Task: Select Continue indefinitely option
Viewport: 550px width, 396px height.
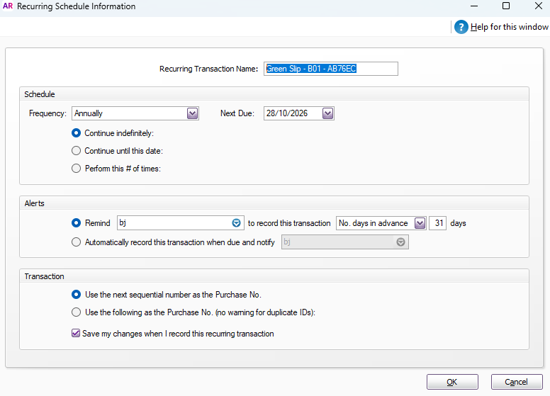Action: coord(77,132)
